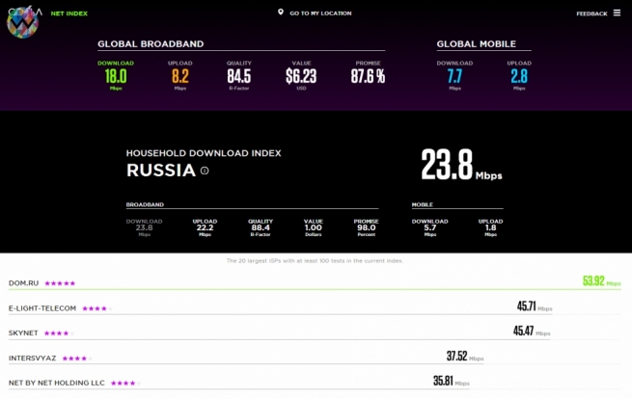The height and width of the screenshot is (399, 632).
Task: Open the info icon next to Russia
Action: tap(205, 171)
